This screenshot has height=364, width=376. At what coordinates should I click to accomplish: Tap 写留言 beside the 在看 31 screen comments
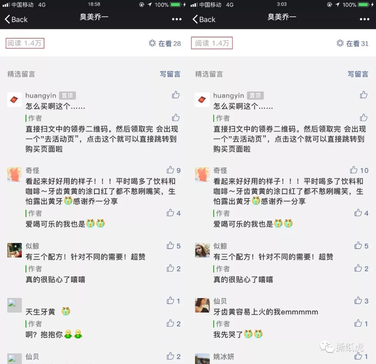point(358,74)
